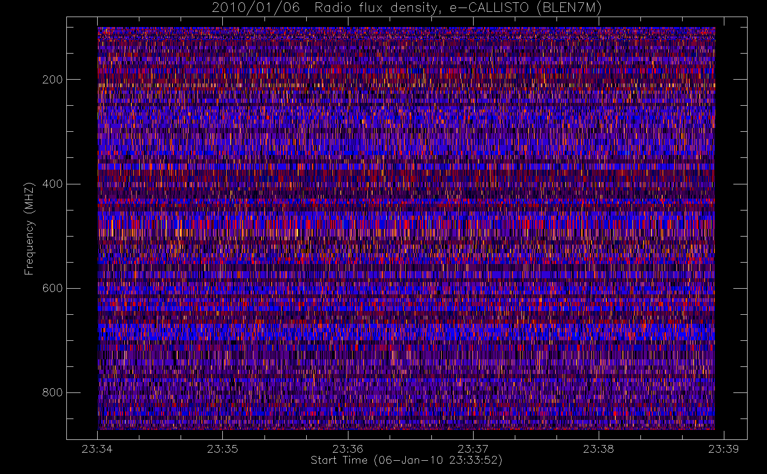Click the 23:36 time tick label

coord(347,449)
